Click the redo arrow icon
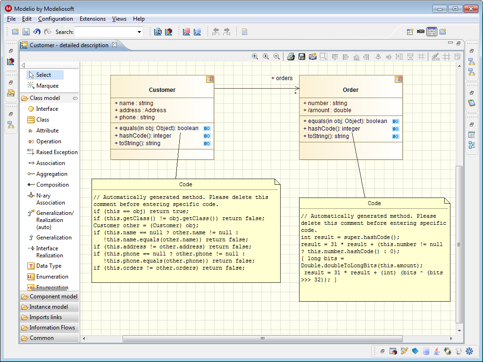Viewport: 483px width, 362px height. point(48,32)
